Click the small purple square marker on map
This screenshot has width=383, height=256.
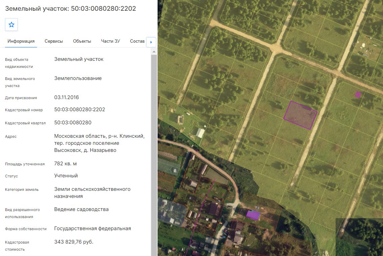358,94
